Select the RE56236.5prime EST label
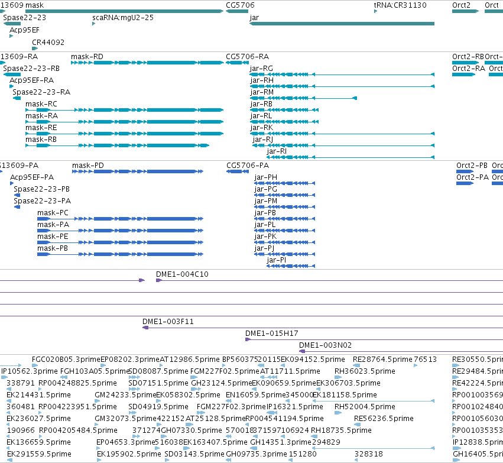The height and width of the screenshot is (463, 503). [x=384, y=419]
